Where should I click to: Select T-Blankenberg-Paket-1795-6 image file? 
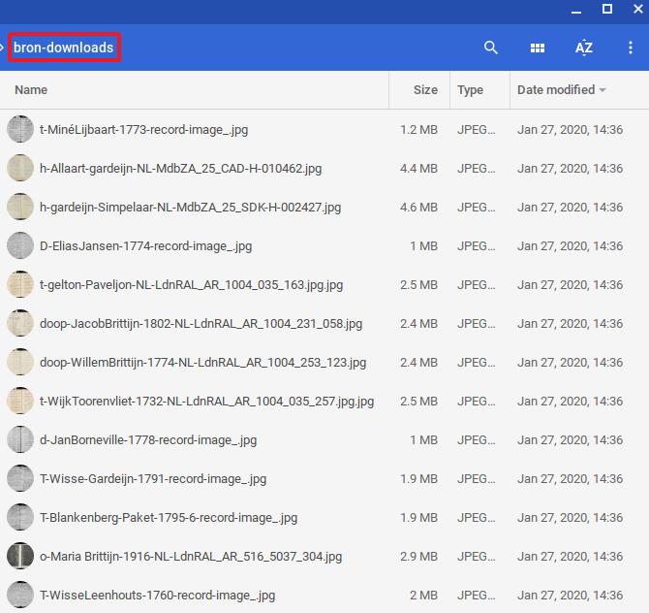pyautogui.click(x=168, y=517)
